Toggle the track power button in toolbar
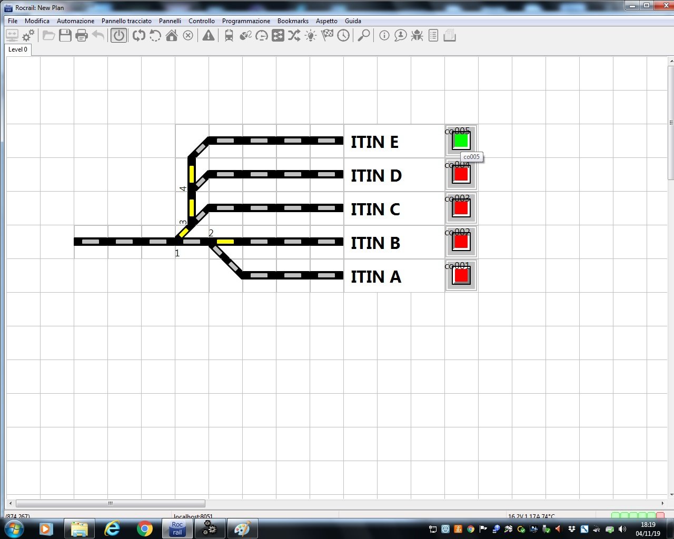Screen dimensions: 674x539 [x=119, y=36]
